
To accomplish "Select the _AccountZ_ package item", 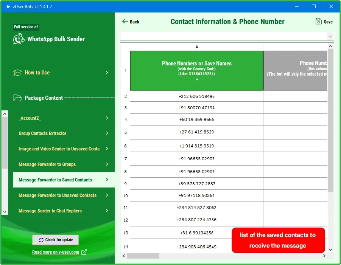I will click(64, 118).
